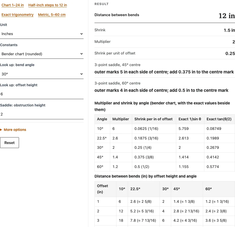
Task: Expand the More options section
Action: [x=13, y=130]
